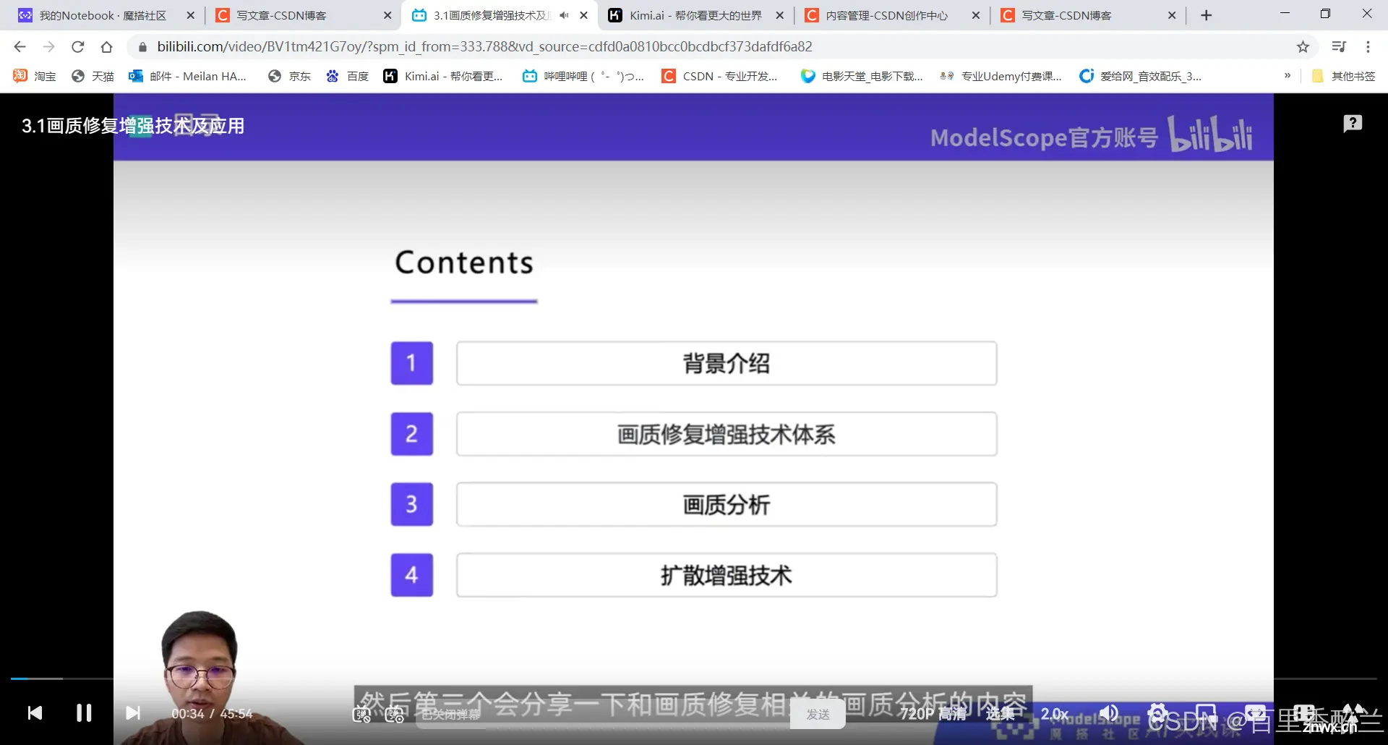Open the CSDN - 专业开发 bookmark

[720, 76]
